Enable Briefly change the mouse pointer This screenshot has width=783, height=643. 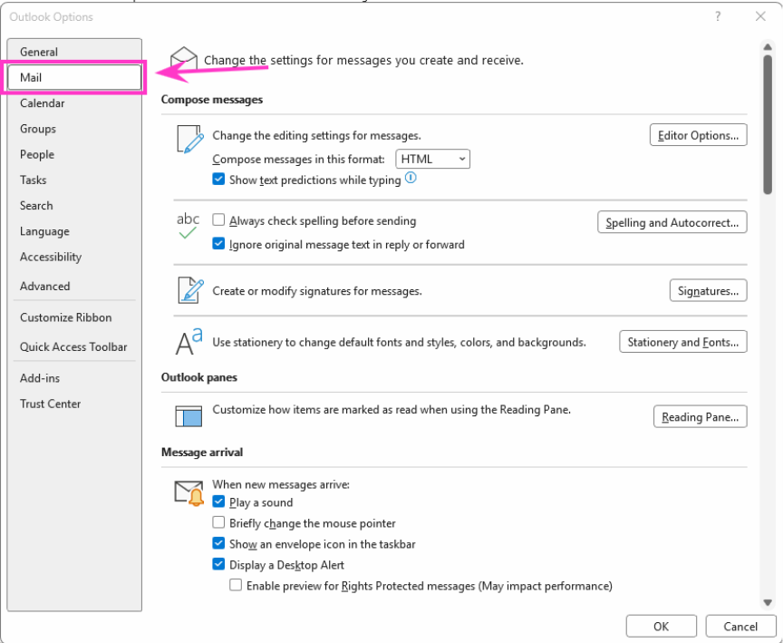pos(218,522)
